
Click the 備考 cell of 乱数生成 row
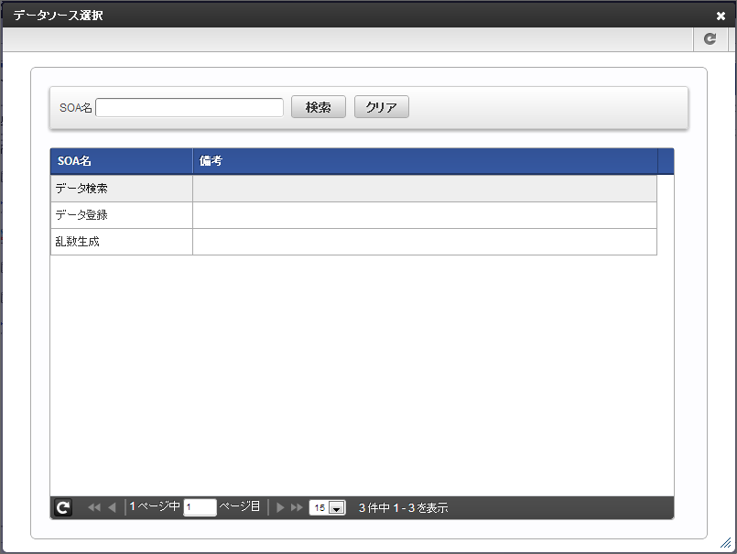(x=425, y=242)
